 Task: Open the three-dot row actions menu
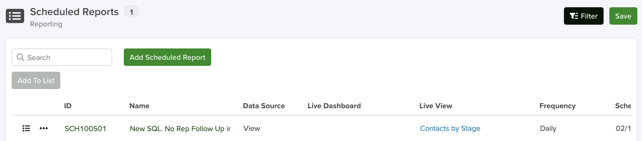(44, 128)
